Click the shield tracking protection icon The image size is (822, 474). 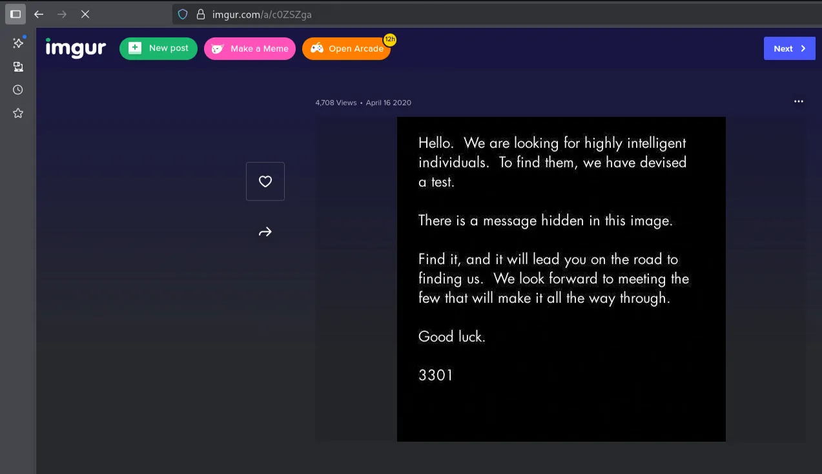pos(183,14)
